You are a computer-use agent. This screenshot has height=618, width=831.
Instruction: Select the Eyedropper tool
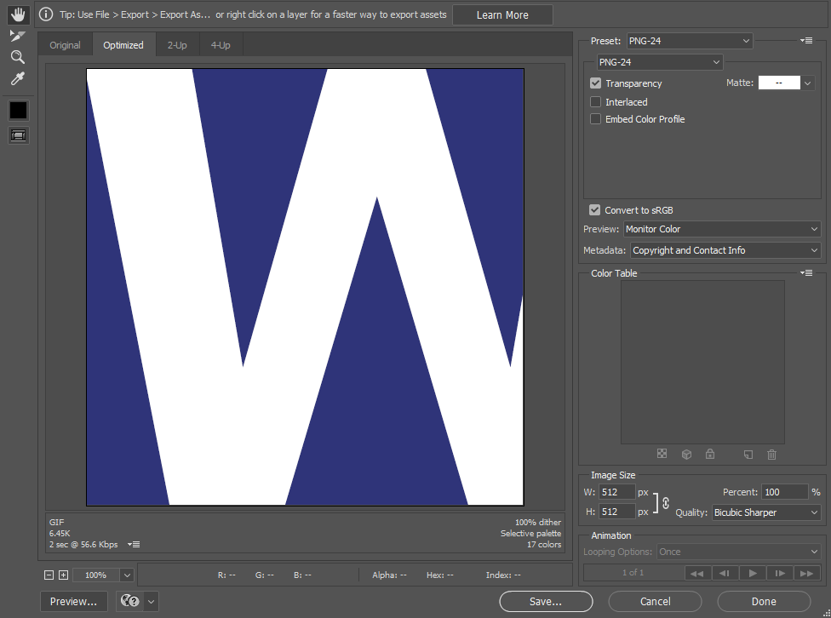(x=18, y=78)
